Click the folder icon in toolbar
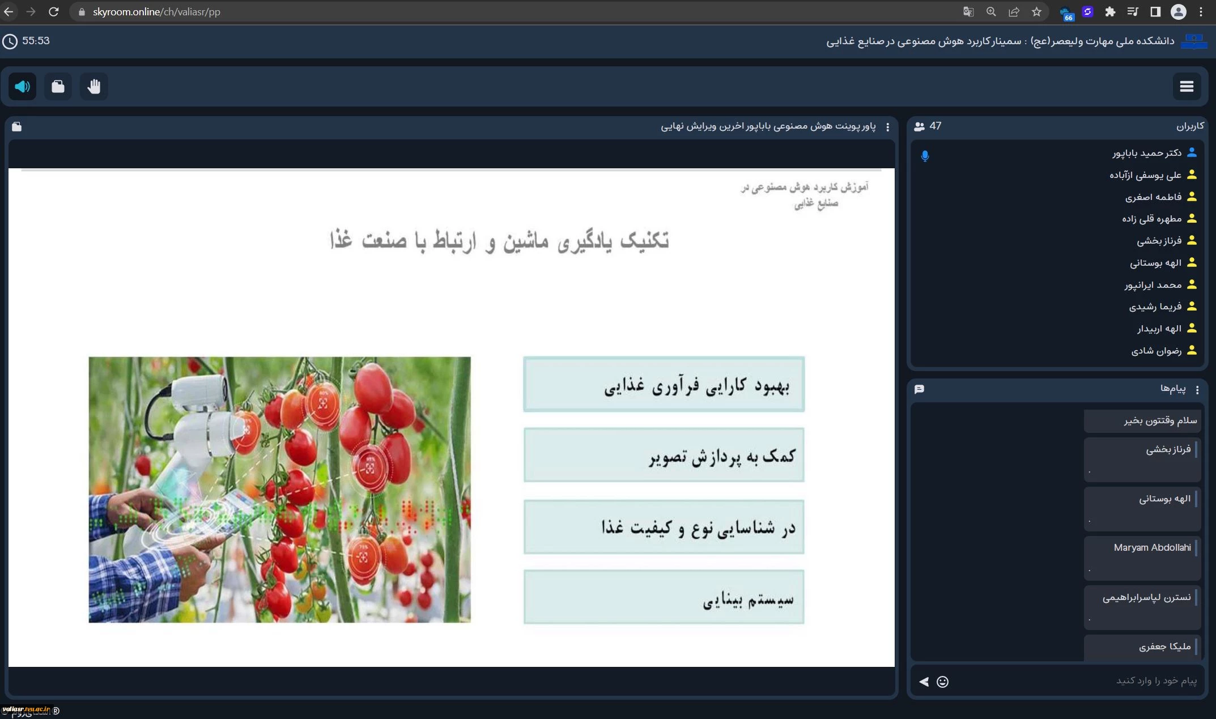The image size is (1216, 719). (x=58, y=87)
